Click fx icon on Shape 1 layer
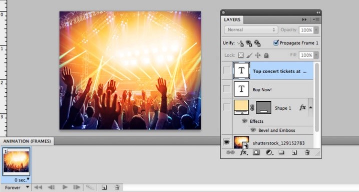 [x=302, y=107]
